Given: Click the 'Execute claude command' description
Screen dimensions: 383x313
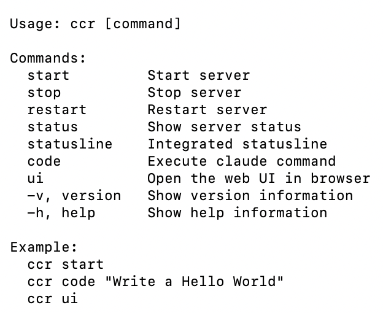Looking at the screenshot, I should (x=241, y=161).
